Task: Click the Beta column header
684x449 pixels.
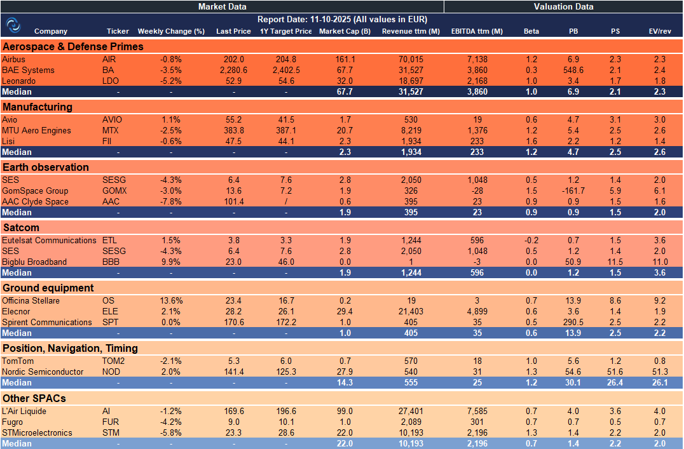Action: click(531, 31)
